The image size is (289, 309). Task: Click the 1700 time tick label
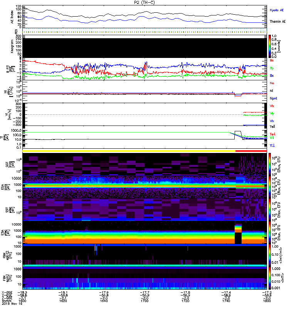144,301
